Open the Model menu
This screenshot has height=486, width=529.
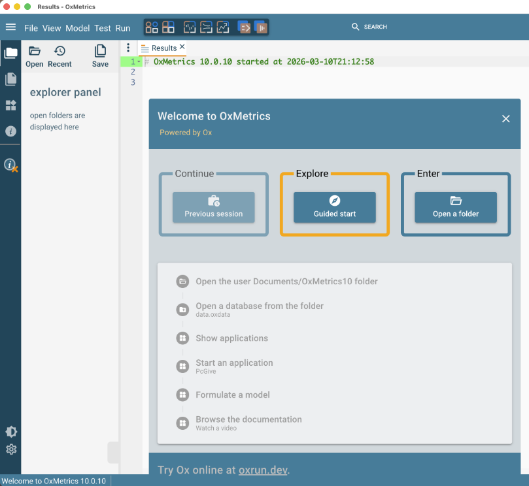[77, 28]
